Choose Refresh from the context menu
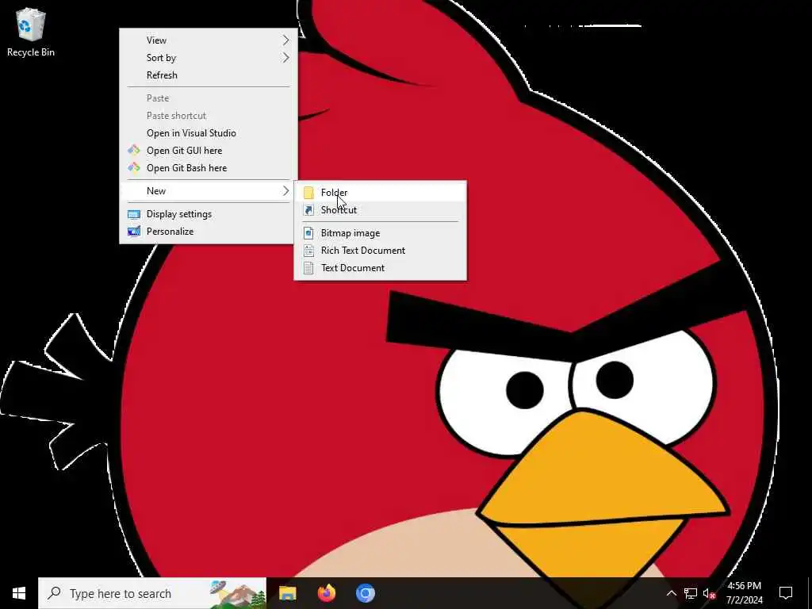The image size is (812, 609). [x=209, y=75]
